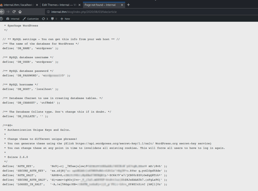Click the SECURE_AUTH_SALT define line

point(85,180)
